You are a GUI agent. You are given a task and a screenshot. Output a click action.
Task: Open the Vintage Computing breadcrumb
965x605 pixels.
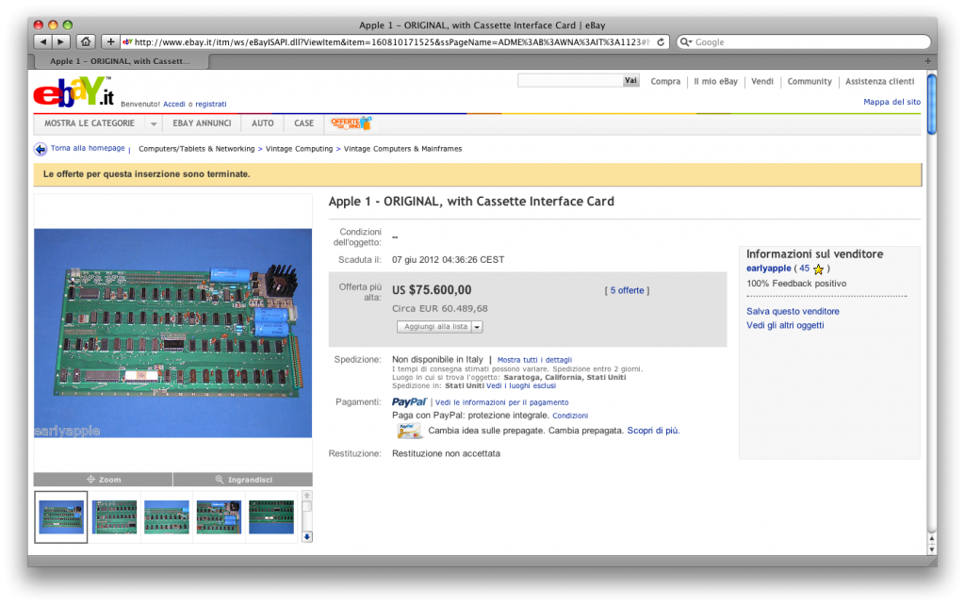coord(299,149)
